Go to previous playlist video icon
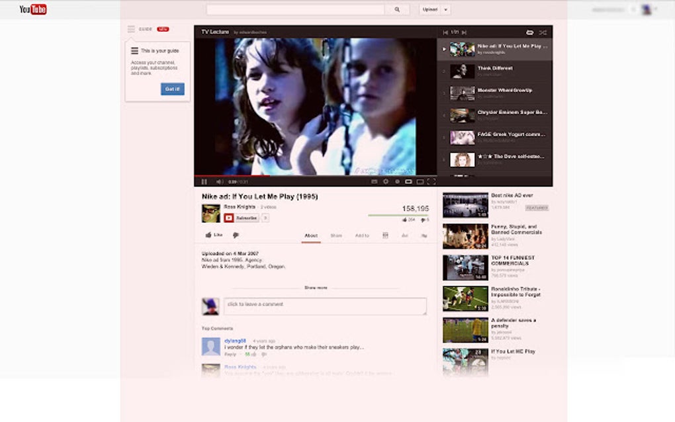This screenshot has width=675, height=422. (x=445, y=32)
